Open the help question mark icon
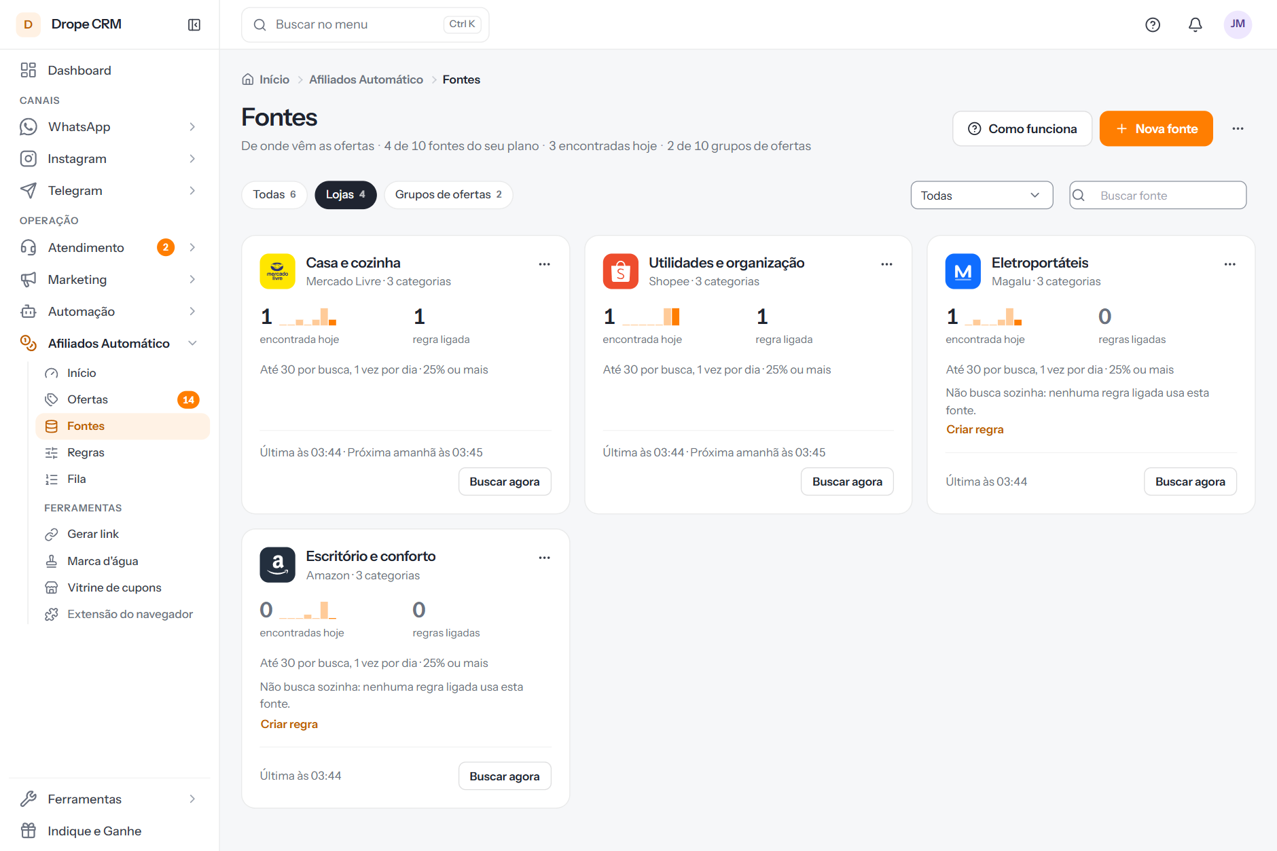 (x=1153, y=24)
